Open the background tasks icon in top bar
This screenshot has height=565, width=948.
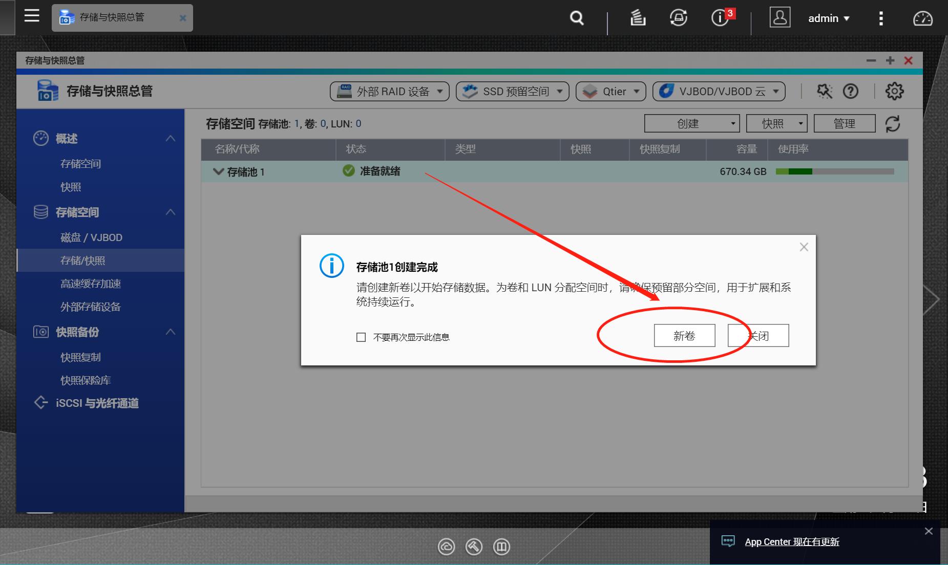coord(637,18)
